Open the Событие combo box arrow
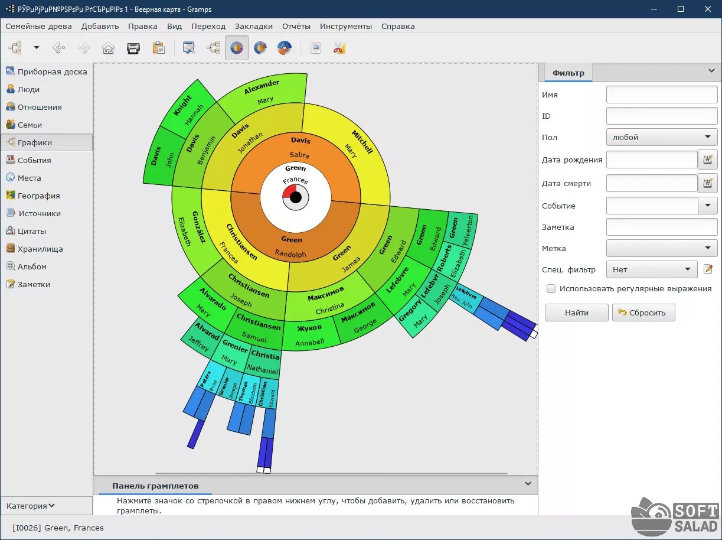The height and width of the screenshot is (540, 722). point(708,206)
